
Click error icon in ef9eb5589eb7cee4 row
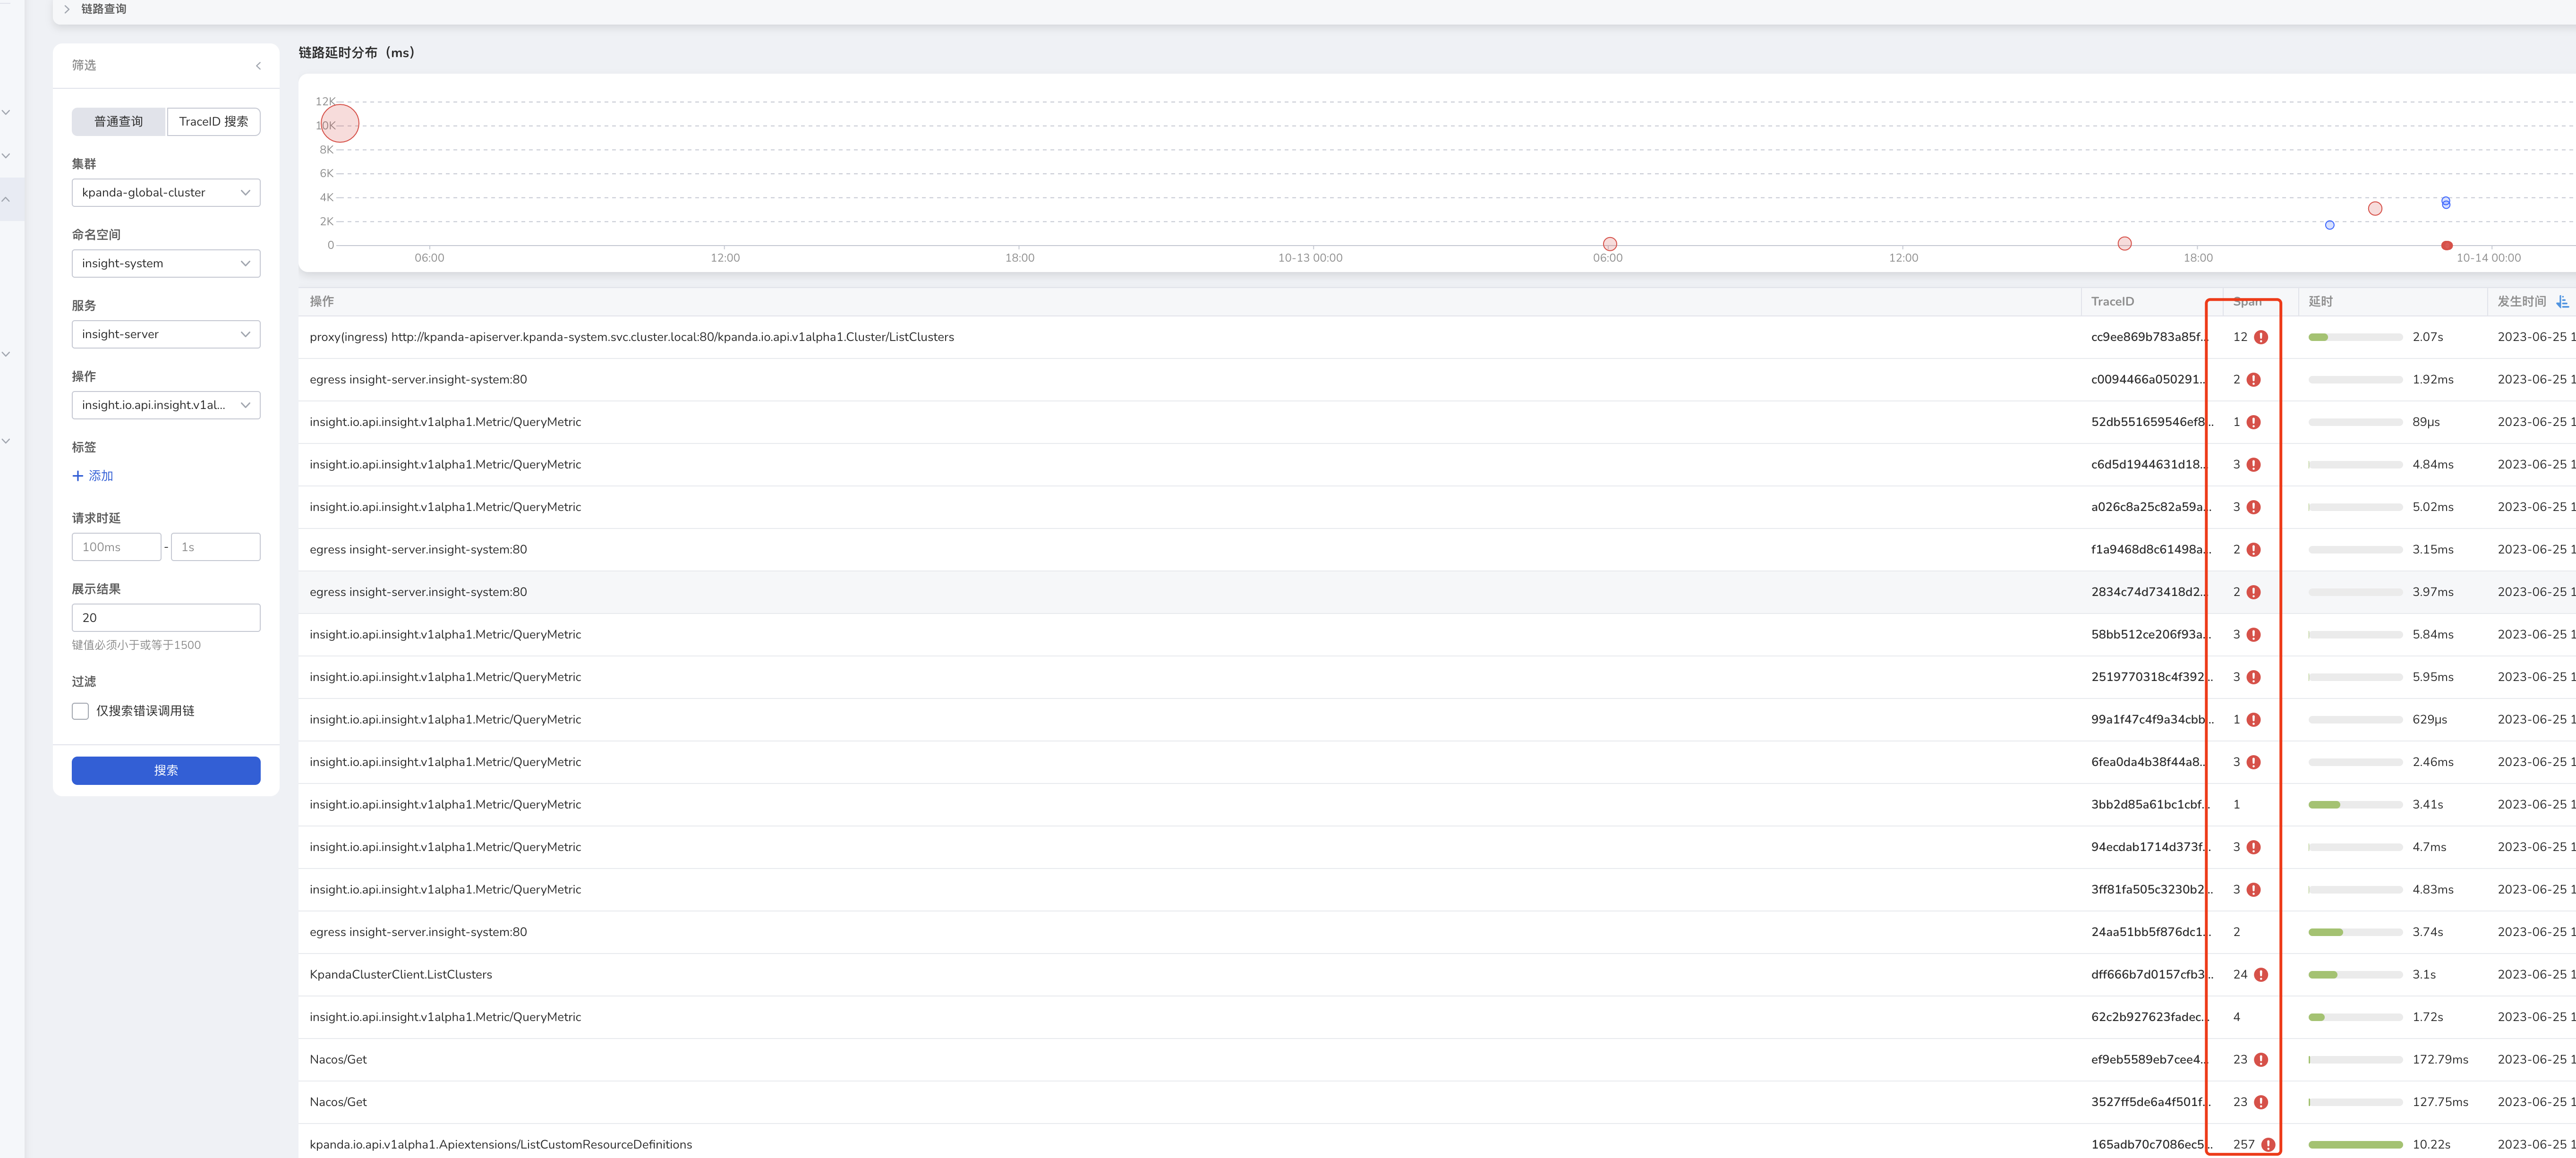point(2261,1060)
